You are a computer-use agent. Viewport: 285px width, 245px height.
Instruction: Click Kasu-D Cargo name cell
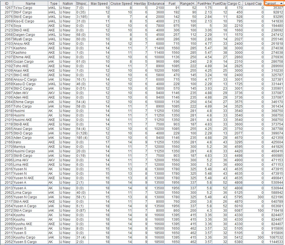tap(31, 84)
